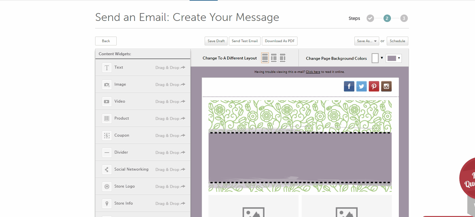Click the Pinterest icon
Image resolution: width=475 pixels, height=217 pixels.
374,86
